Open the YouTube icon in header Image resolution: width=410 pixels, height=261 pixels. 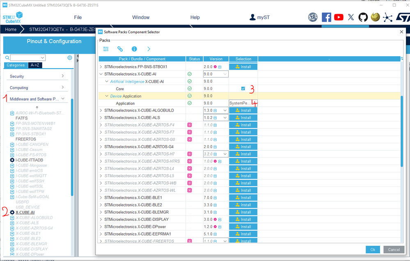[x=339, y=17]
